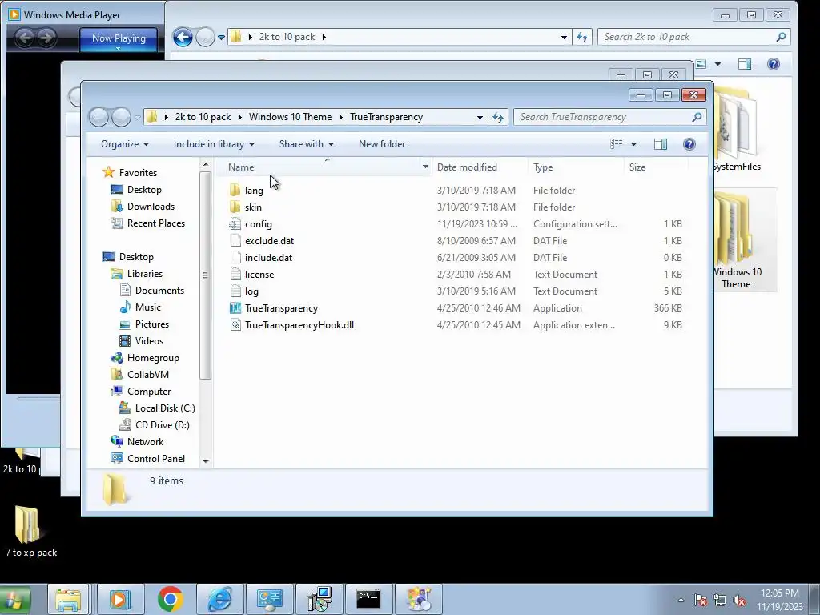This screenshot has width=820, height=615.
Task: Launch Google Chrome from the taskbar
Action: tap(170, 599)
